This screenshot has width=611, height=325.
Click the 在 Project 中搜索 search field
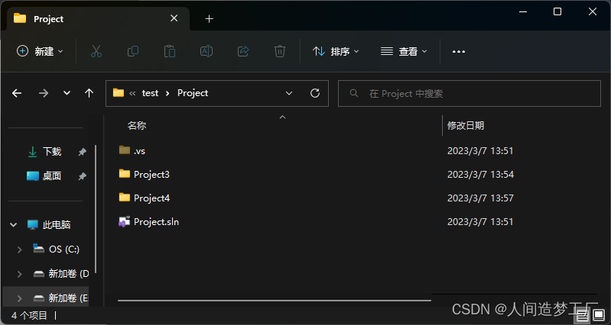point(470,93)
